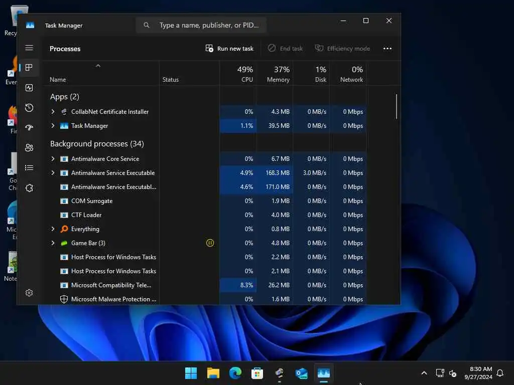
Task: Click the Apps (2) group header
Action: 65,97
